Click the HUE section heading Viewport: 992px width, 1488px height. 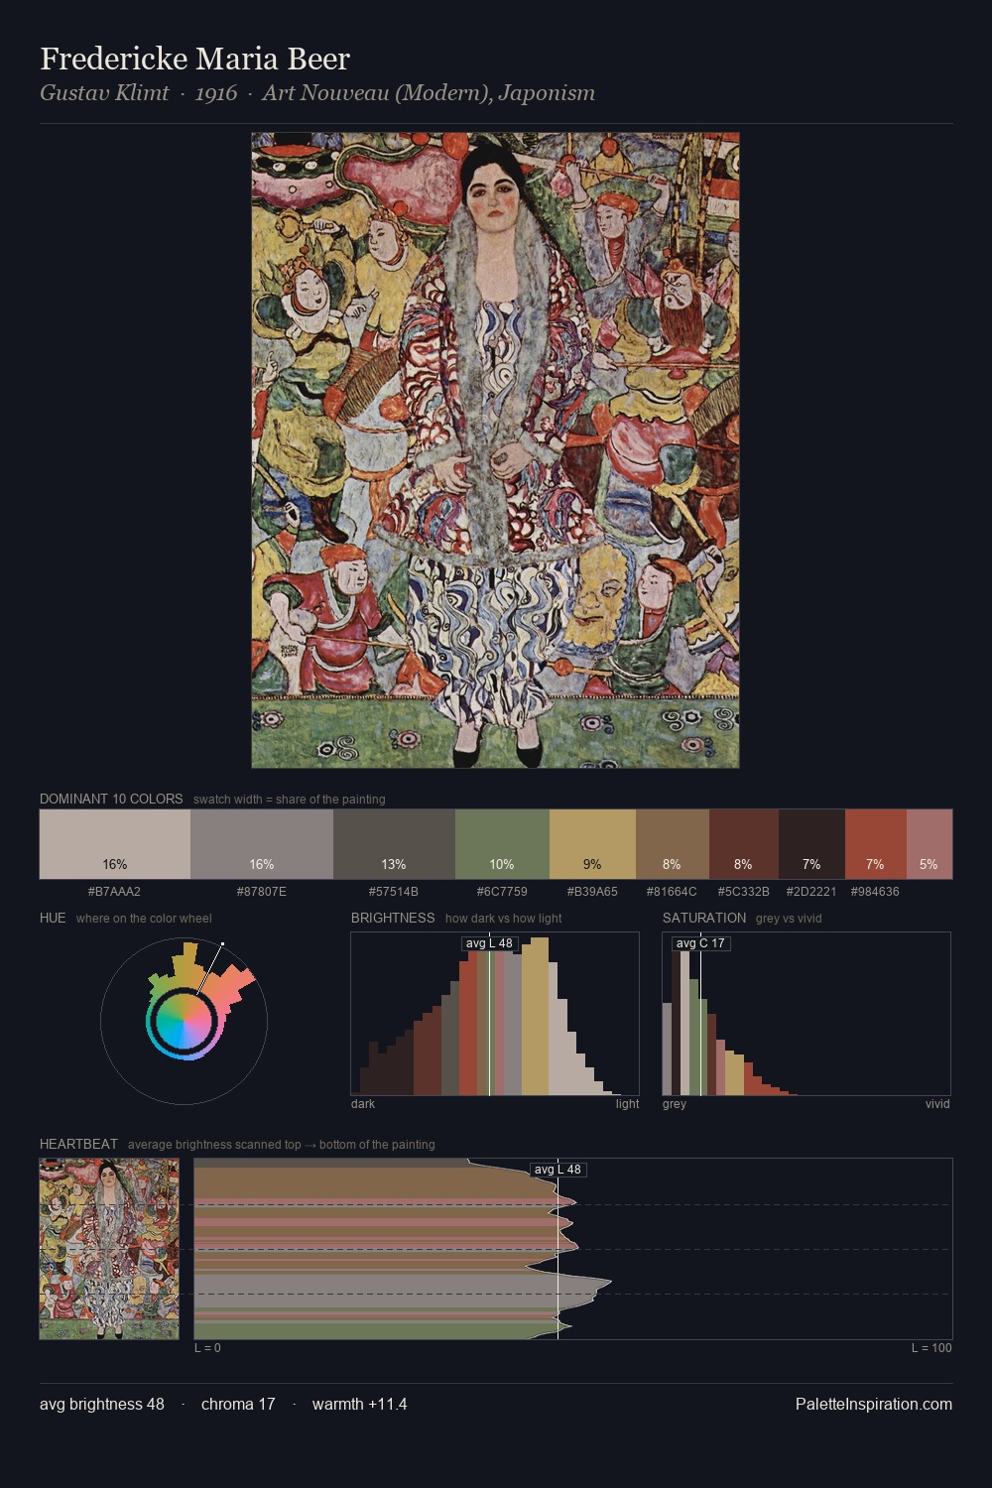53,918
